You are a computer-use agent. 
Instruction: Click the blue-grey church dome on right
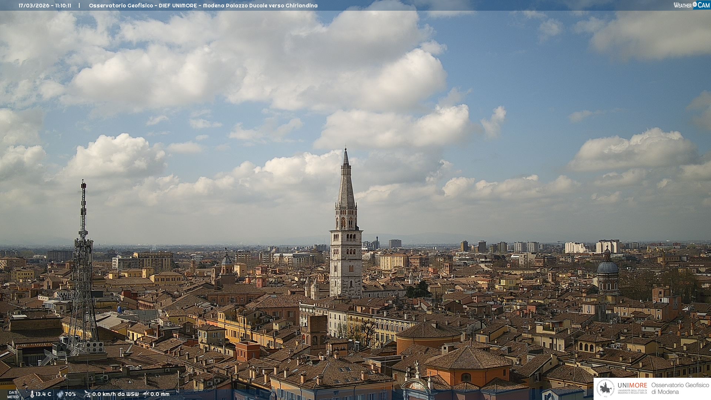[x=608, y=267]
